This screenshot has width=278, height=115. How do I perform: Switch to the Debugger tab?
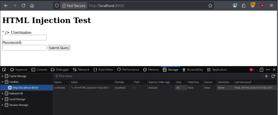[60, 70]
